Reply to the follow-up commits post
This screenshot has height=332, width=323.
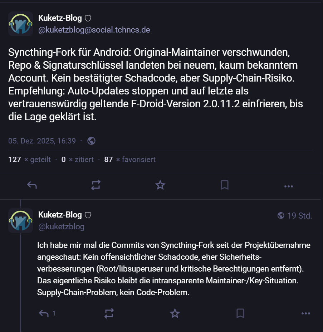coord(44,314)
